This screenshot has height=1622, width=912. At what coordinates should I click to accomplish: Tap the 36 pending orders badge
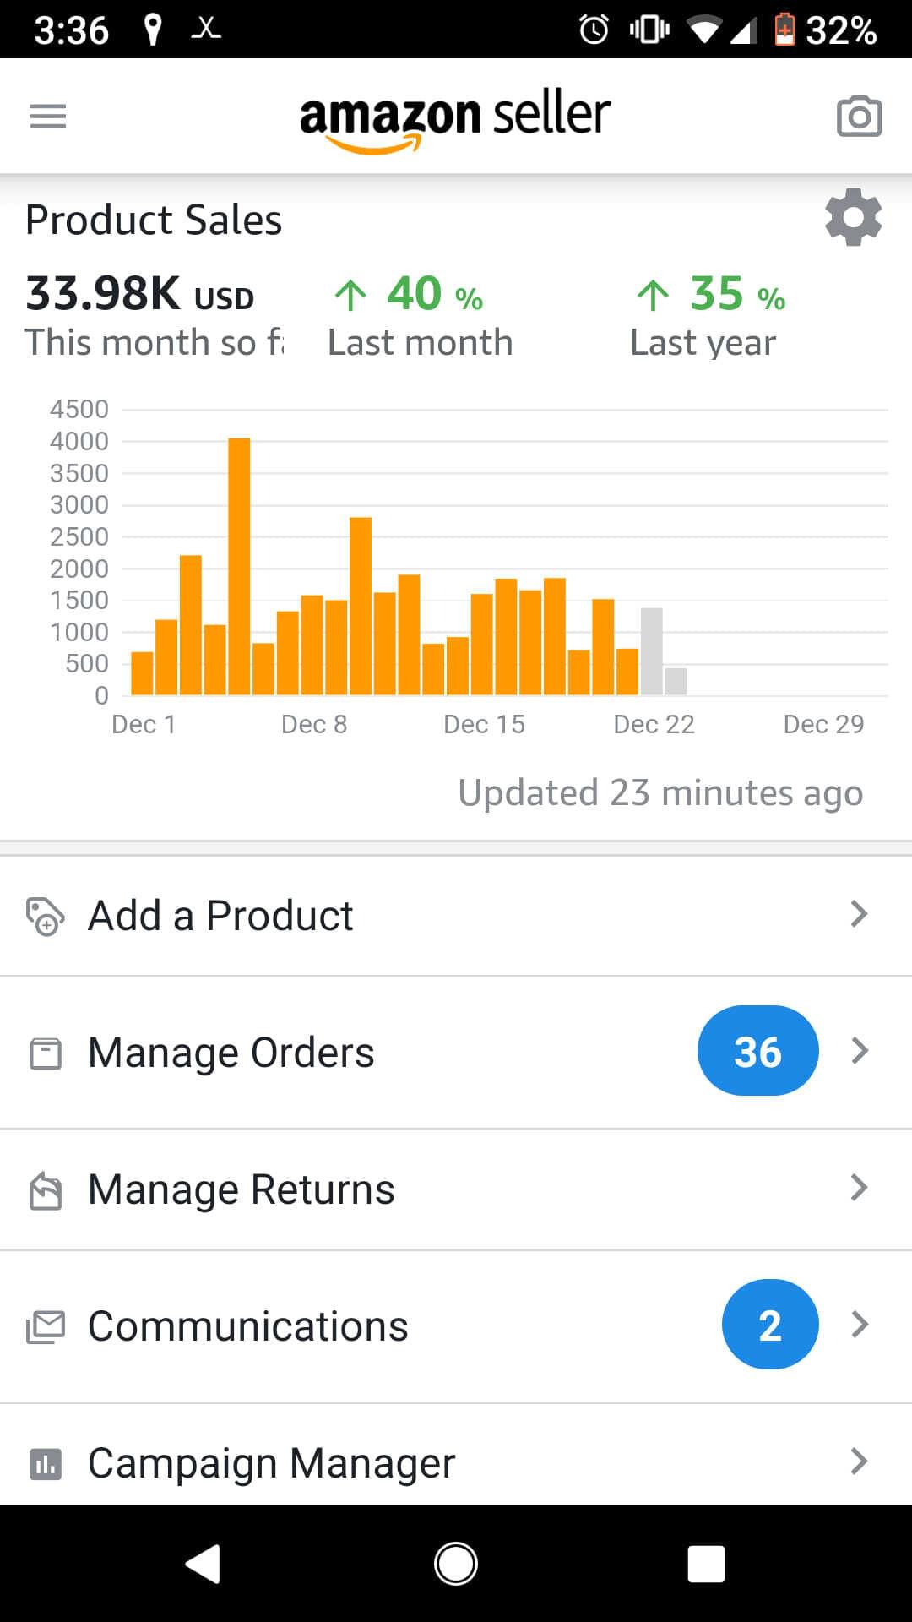(x=757, y=1051)
